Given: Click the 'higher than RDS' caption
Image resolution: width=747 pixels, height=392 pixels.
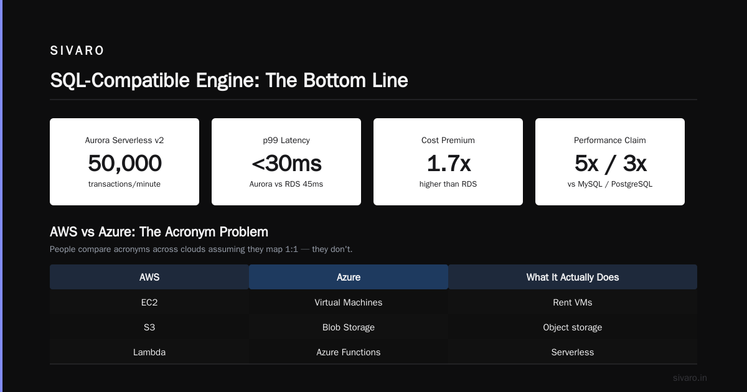Looking at the screenshot, I should click(x=448, y=184).
